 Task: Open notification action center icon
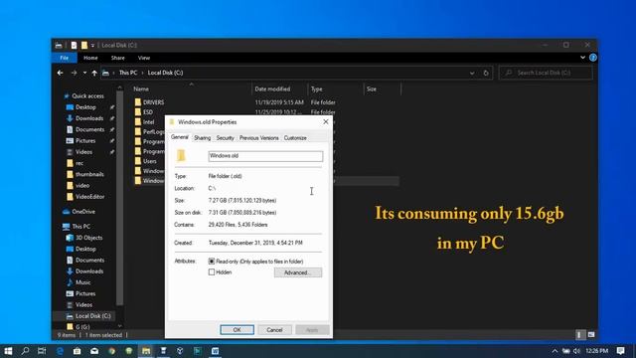[620, 351]
